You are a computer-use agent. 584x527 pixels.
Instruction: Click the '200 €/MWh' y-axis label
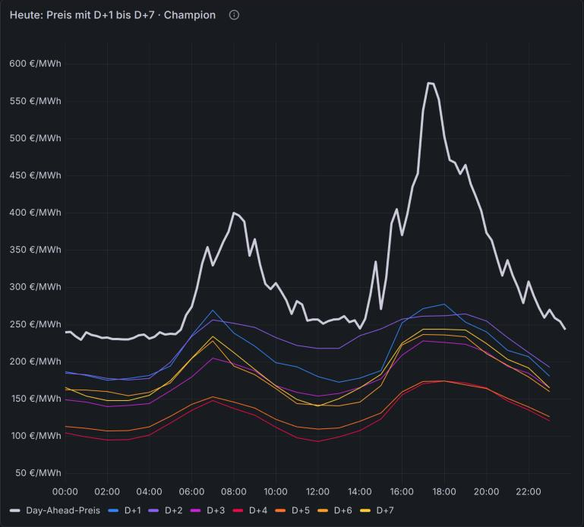click(36, 361)
